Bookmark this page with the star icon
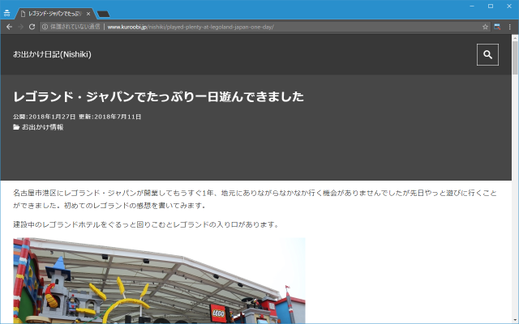 tap(485, 27)
